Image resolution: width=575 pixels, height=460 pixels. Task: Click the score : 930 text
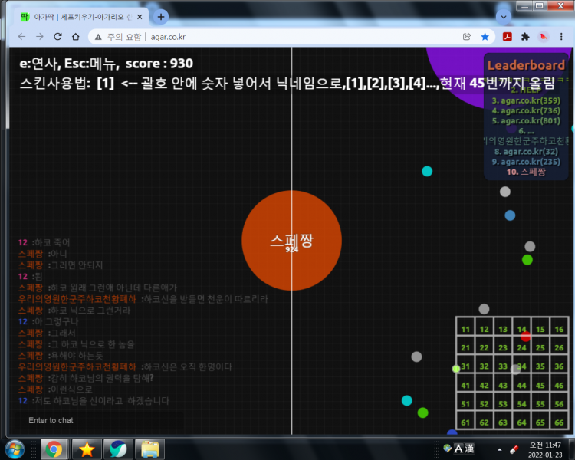tap(159, 64)
